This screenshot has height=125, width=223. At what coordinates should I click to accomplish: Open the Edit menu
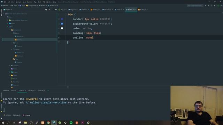9,2
